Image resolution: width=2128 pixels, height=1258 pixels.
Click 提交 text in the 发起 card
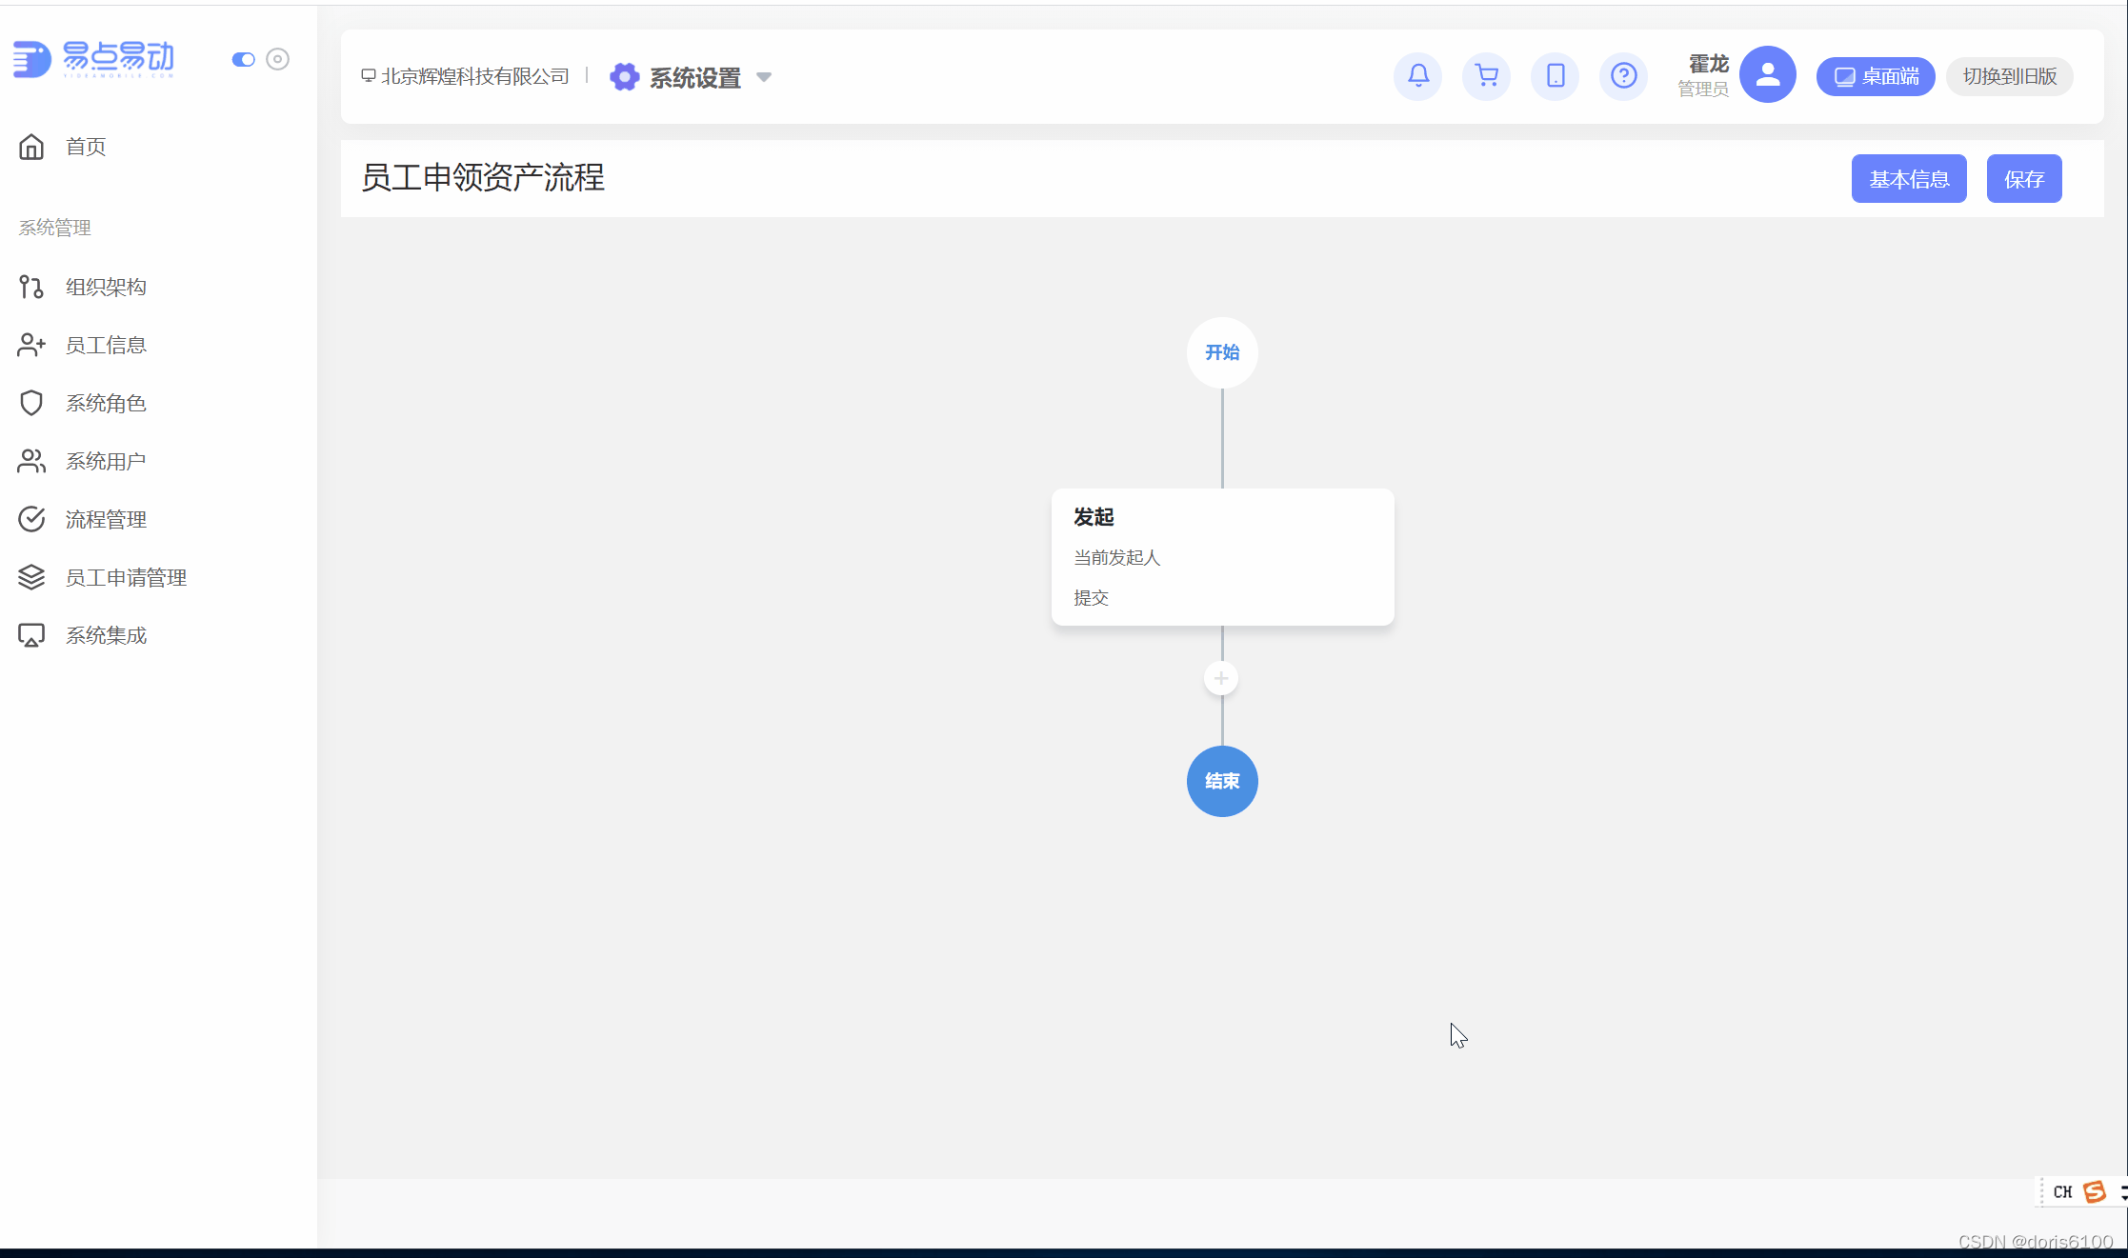pos(1091,598)
